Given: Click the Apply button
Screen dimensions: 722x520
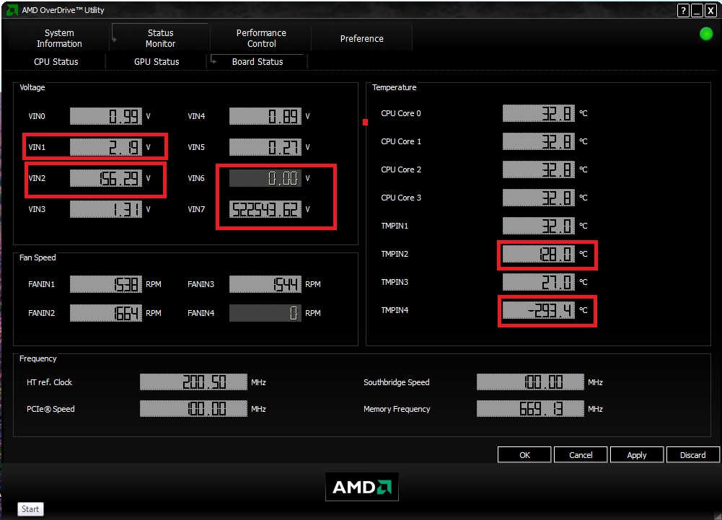Looking at the screenshot, I should click(637, 454).
